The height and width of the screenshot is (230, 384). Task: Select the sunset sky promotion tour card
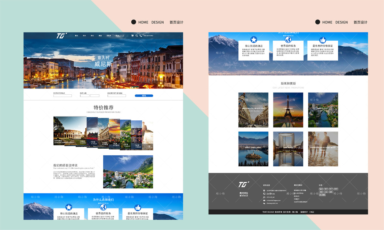(114, 133)
